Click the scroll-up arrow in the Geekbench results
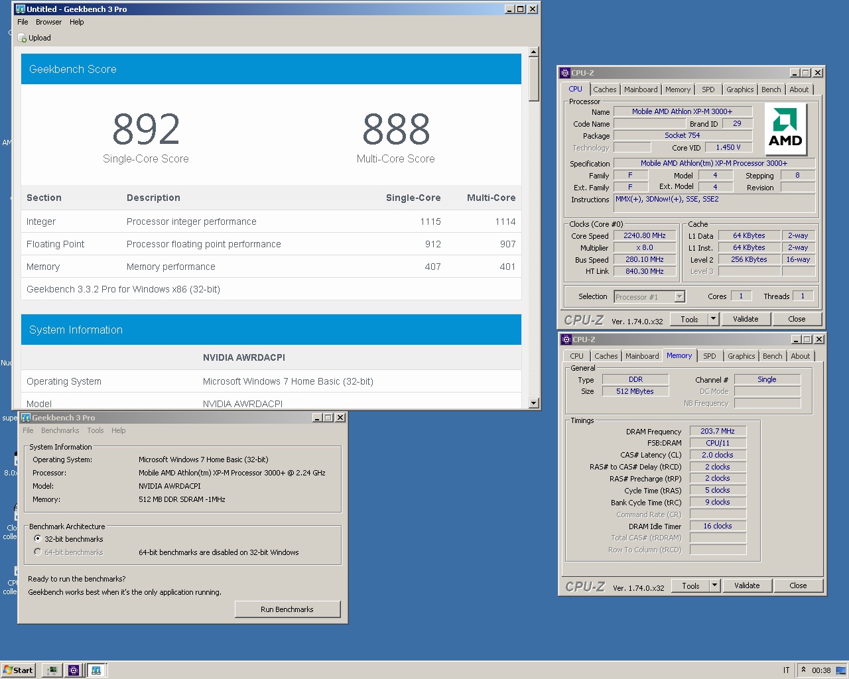Image resolution: width=849 pixels, height=679 pixels. pos(534,52)
